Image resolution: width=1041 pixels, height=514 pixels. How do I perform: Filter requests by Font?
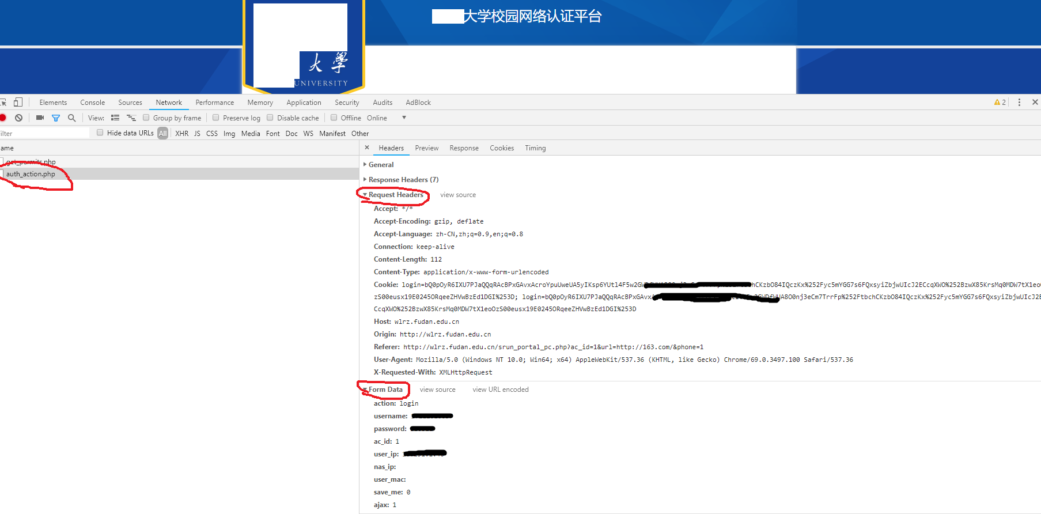pos(273,133)
